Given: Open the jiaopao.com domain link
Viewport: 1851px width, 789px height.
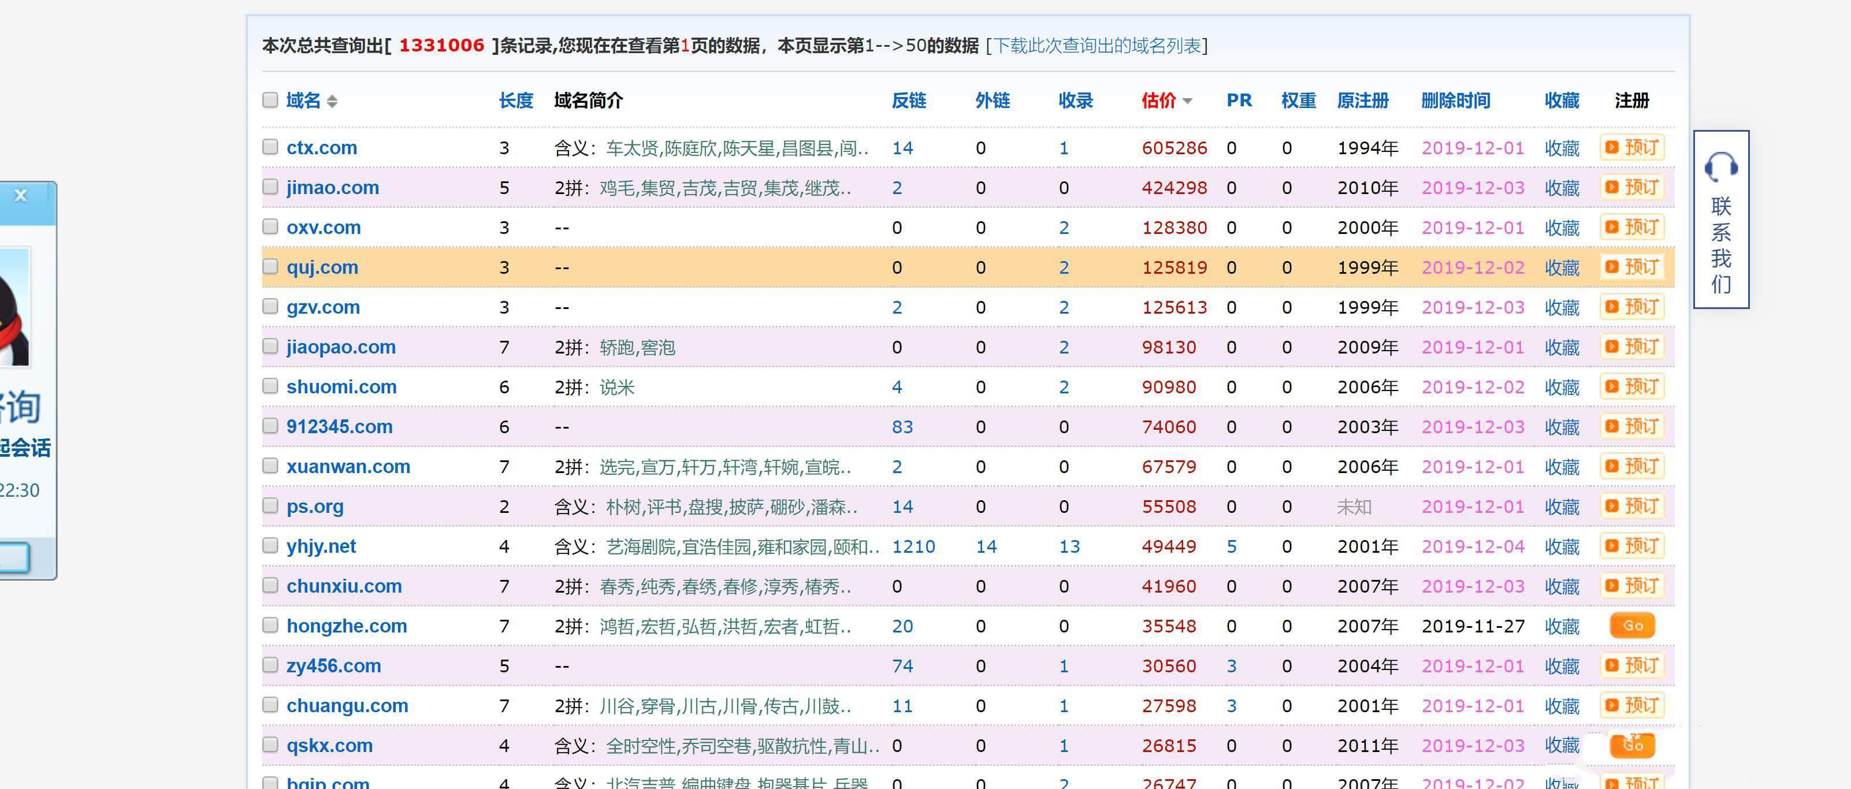Looking at the screenshot, I should point(341,347).
